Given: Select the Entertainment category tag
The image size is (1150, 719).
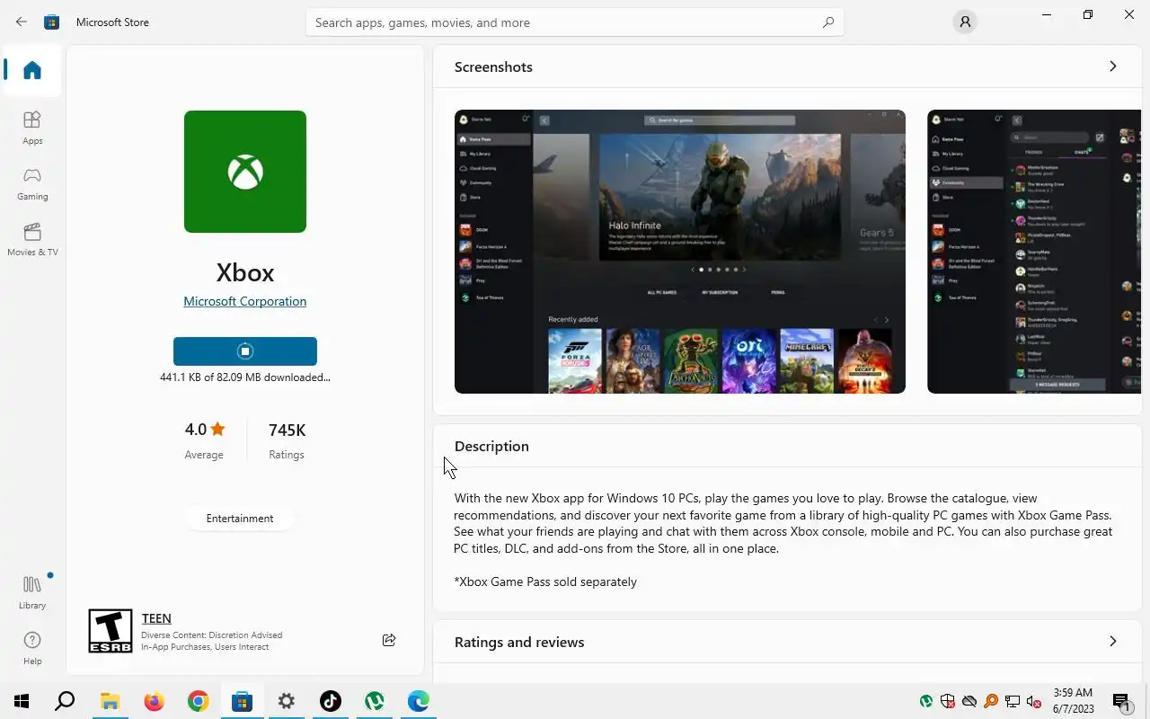Looking at the screenshot, I should (x=240, y=519).
